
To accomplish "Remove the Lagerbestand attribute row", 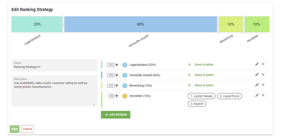I will [263, 64].
